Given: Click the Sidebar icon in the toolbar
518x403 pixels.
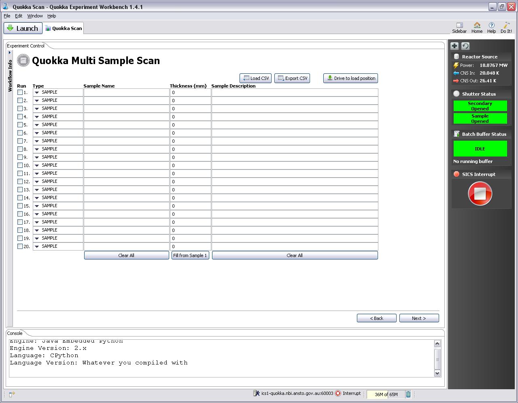Looking at the screenshot, I should tap(459, 26).
